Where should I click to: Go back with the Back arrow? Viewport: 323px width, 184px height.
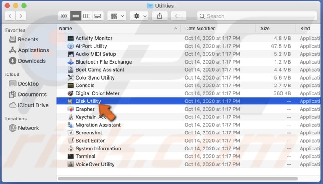(x=10, y=16)
